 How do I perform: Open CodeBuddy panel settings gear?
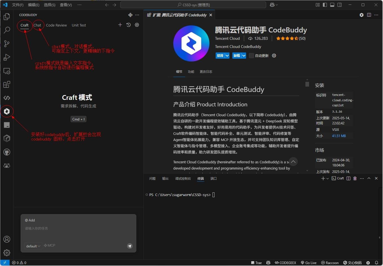tap(137, 25)
